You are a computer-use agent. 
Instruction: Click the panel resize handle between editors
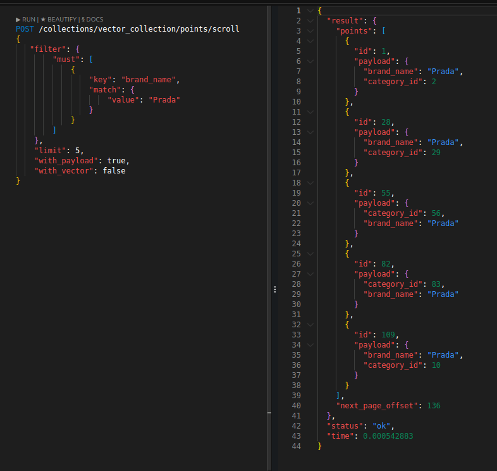(x=274, y=289)
